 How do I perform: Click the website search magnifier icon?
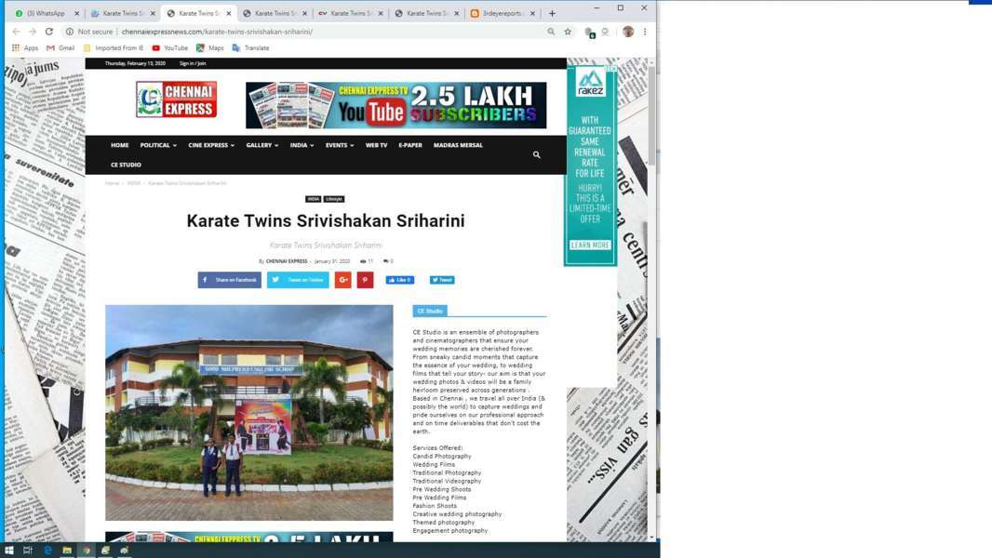[536, 154]
